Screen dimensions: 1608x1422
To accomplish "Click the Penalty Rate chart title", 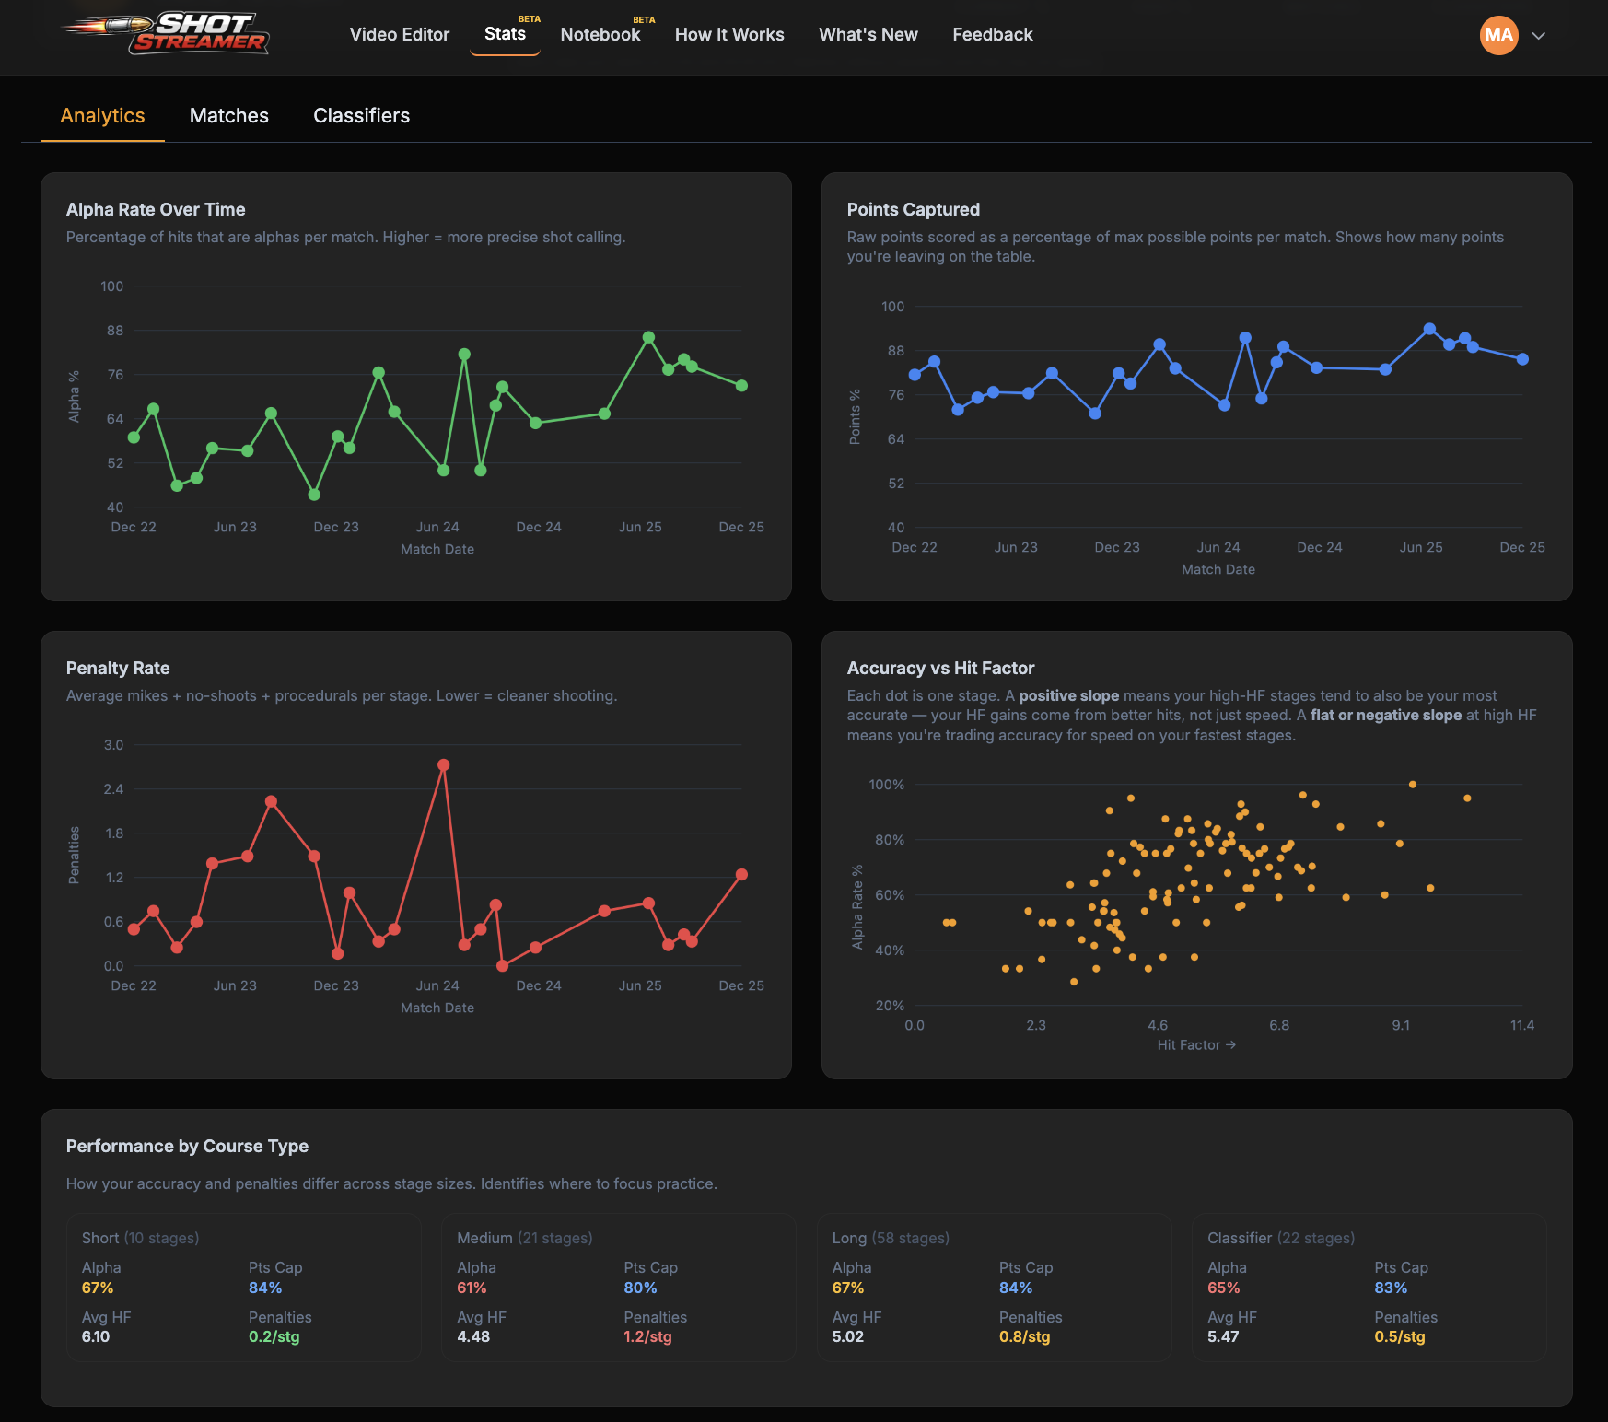I will [118, 668].
